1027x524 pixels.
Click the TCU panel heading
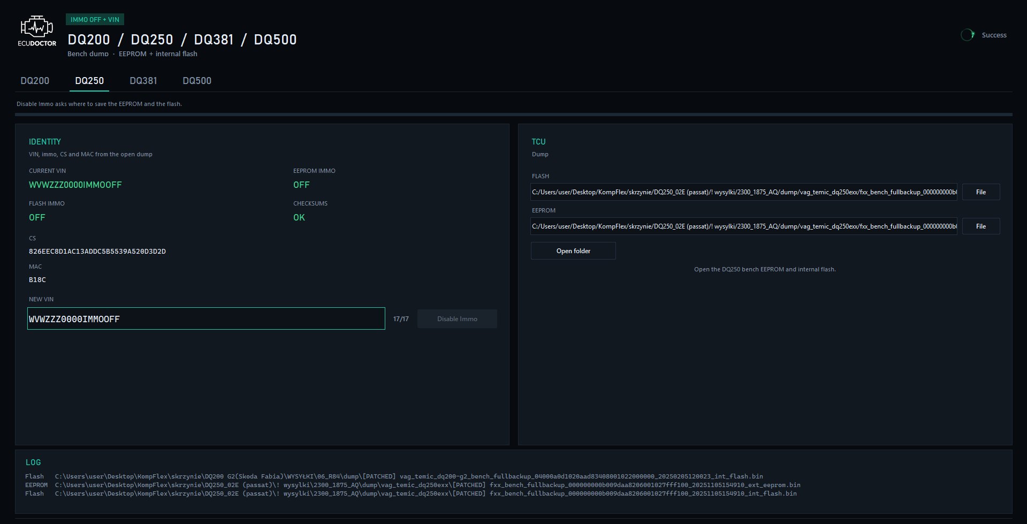tap(538, 142)
